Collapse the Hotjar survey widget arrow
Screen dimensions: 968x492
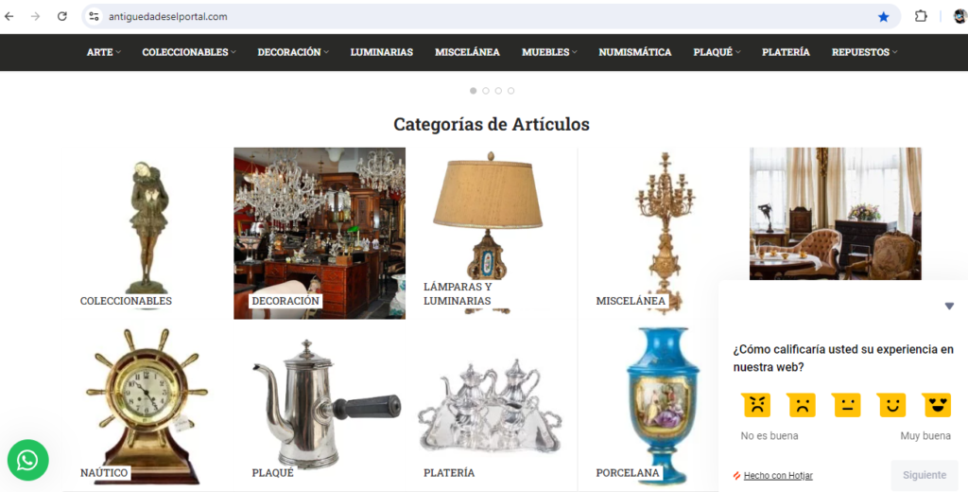[x=949, y=306]
